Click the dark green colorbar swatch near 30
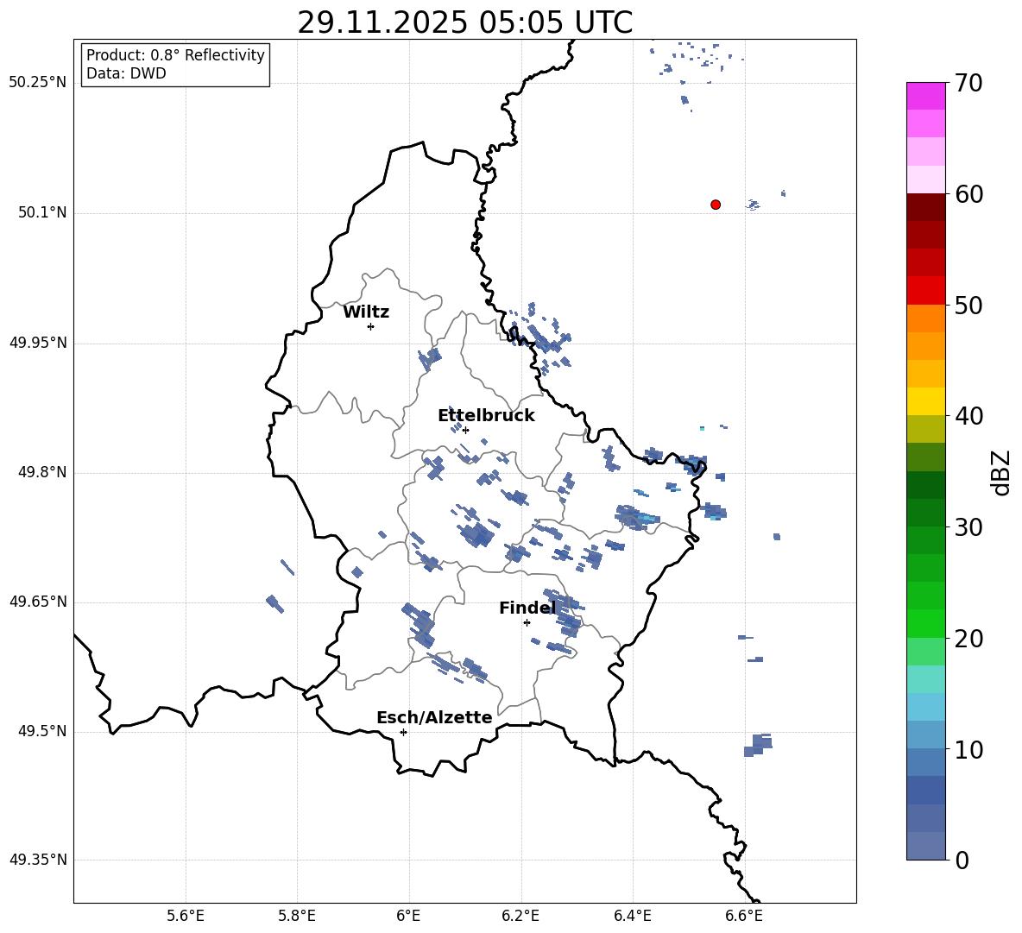Screen dimensions: 1022x933 pos(926,513)
